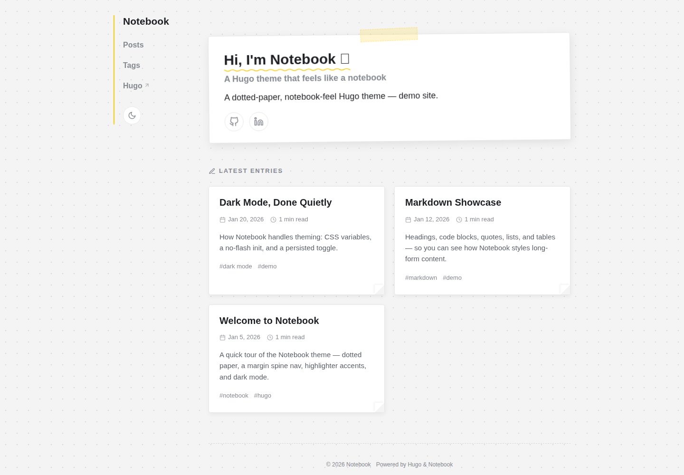Screen dimensions: 684x475
Task: Click the clock icon on Dark Mode card
Action: tap(273, 219)
